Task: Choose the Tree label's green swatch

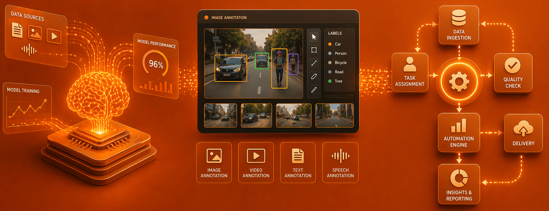Action: [330, 81]
